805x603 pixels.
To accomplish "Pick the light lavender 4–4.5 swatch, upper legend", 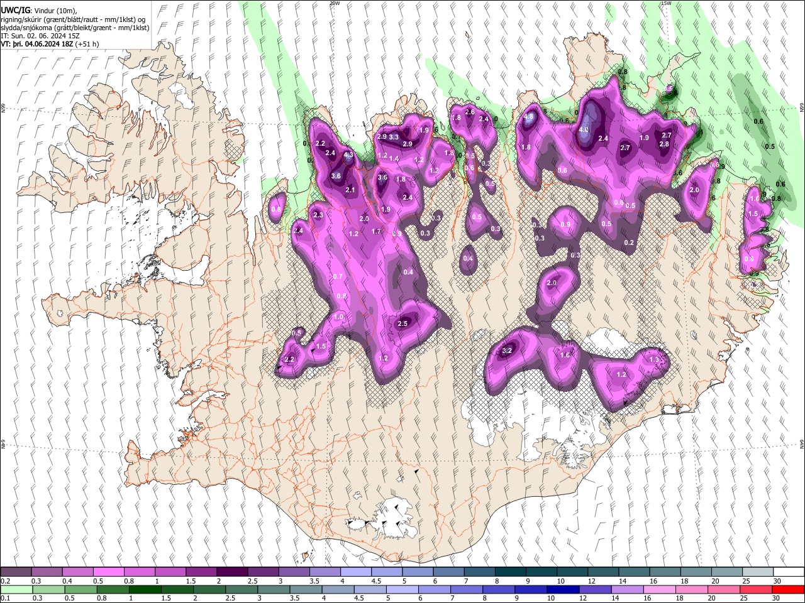I will click(x=356, y=572).
